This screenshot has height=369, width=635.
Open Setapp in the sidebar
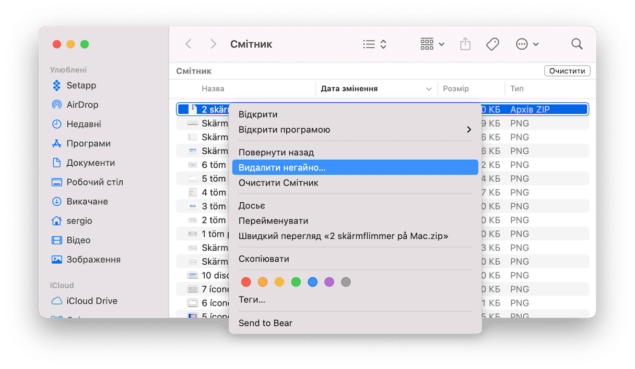coord(81,85)
